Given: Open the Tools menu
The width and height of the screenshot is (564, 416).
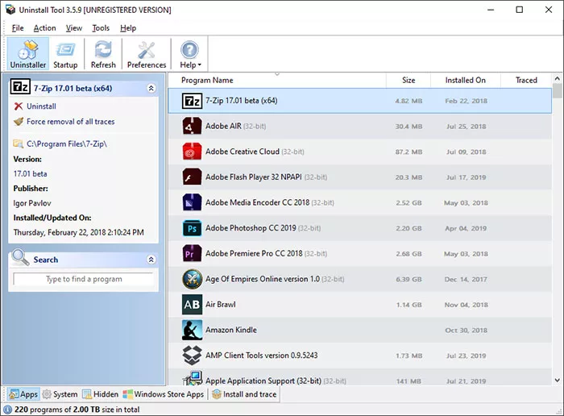Looking at the screenshot, I should click(101, 28).
